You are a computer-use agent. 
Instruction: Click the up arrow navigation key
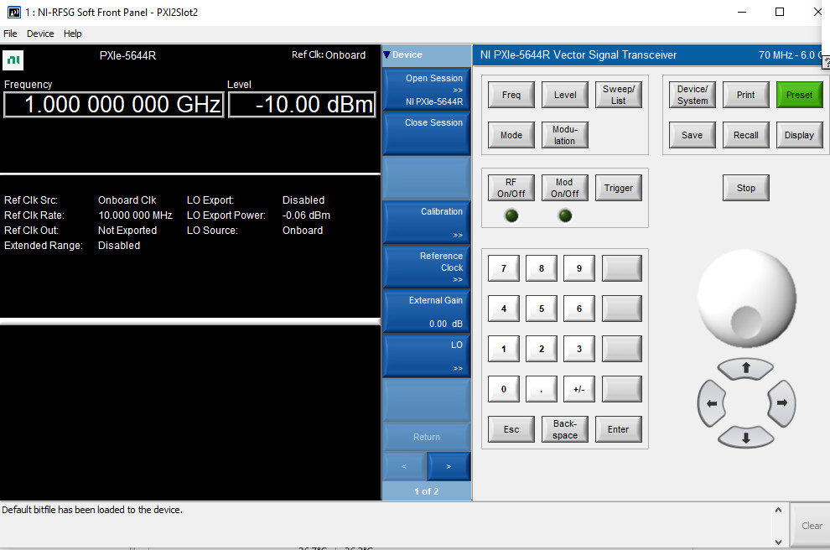[746, 368]
